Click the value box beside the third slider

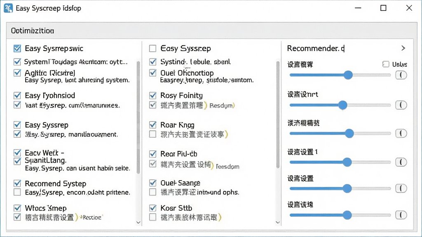pyautogui.click(x=401, y=133)
